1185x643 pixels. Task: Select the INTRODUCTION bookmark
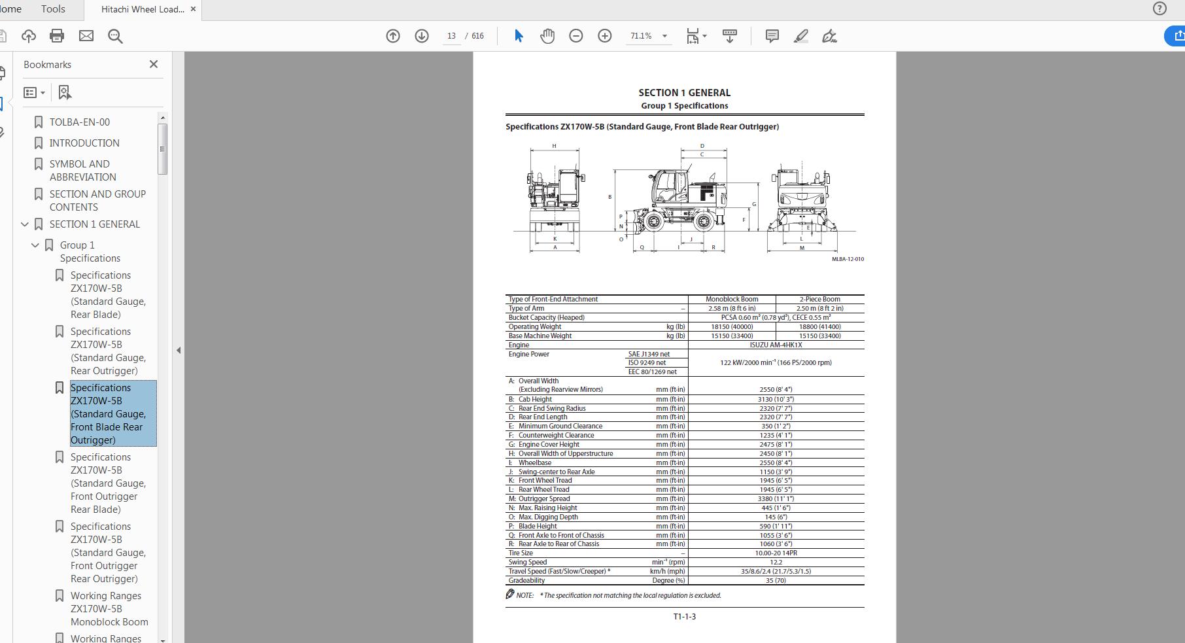[84, 143]
